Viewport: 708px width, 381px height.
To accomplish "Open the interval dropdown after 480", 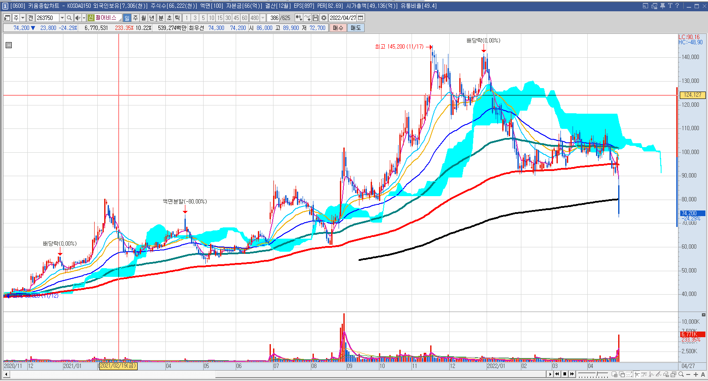I will (x=263, y=18).
